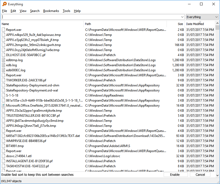Click the 166 KB size cell
This screenshot has height=184, width=220.
[179, 45]
